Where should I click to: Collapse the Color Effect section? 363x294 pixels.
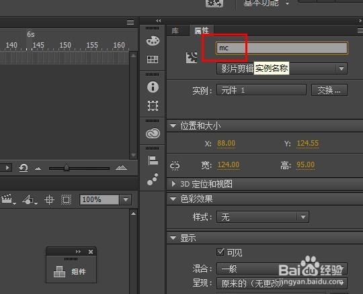(173, 199)
